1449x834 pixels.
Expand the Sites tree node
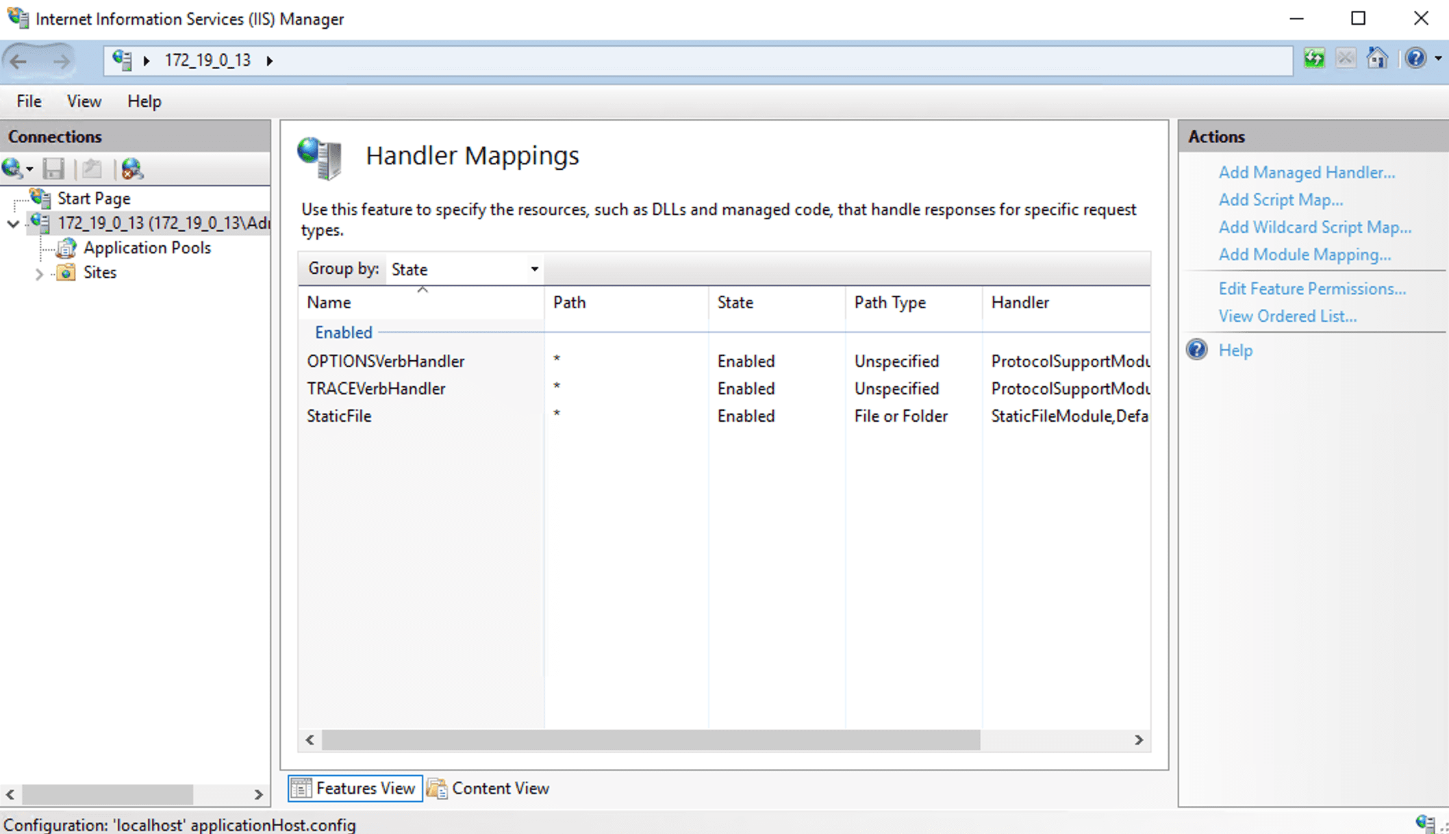click(x=39, y=274)
